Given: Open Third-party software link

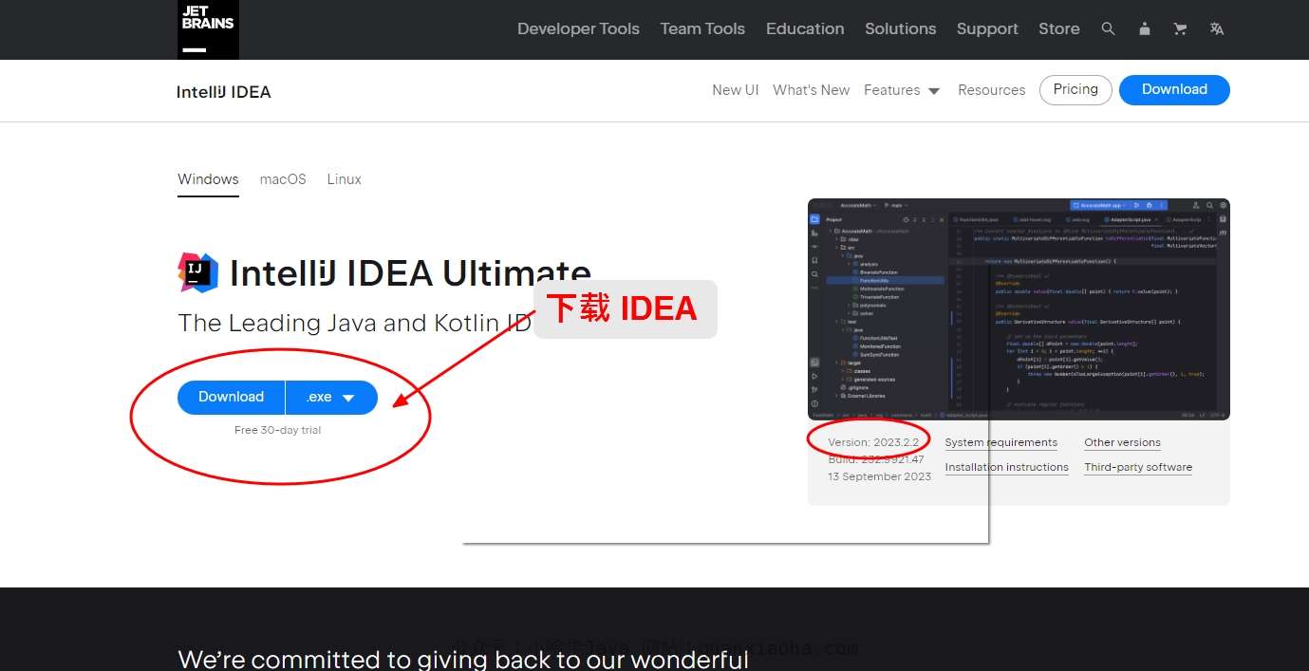Looking at the screenshot, I should click(x=1138, y=468).
